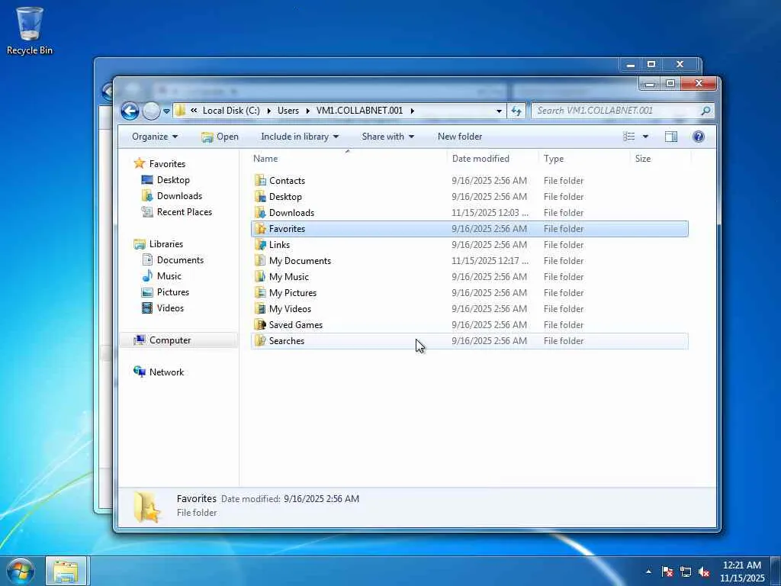Click the Downloads date 11/15/2025 12:03
Image resolution: width=781 pixels, height=586 pixels.
click(490, 213)
